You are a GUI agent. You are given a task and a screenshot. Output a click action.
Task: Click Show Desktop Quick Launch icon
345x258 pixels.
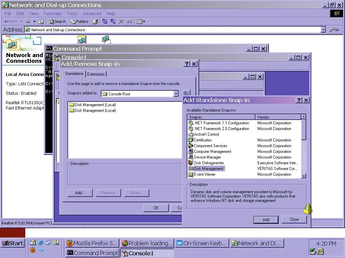[33, 243]
